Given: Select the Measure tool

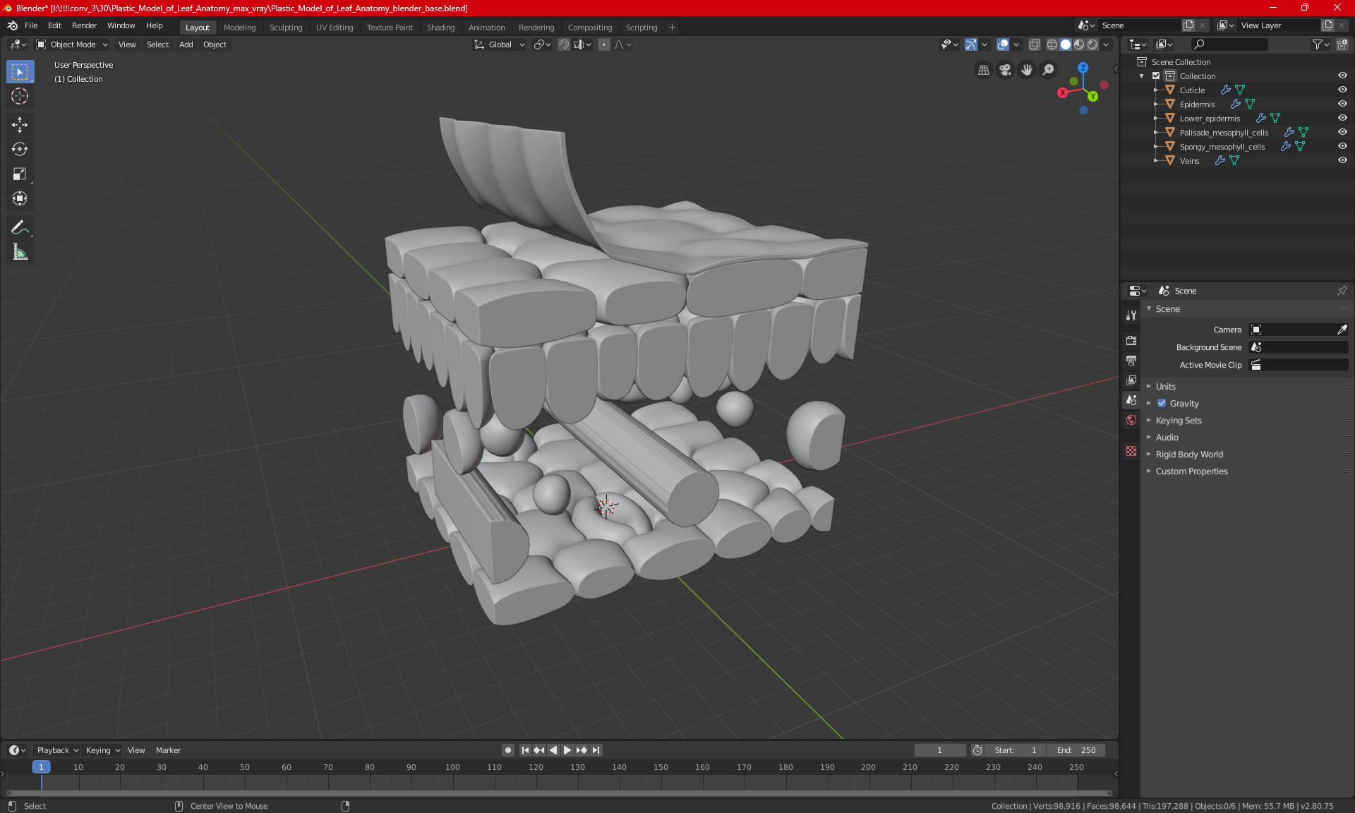Looking at the screenshot, I should 20,252.
